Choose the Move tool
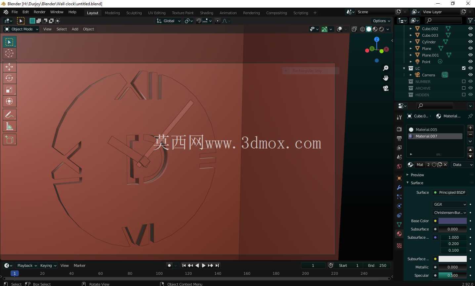The image size is (475, 286). (x=9, y=67)
